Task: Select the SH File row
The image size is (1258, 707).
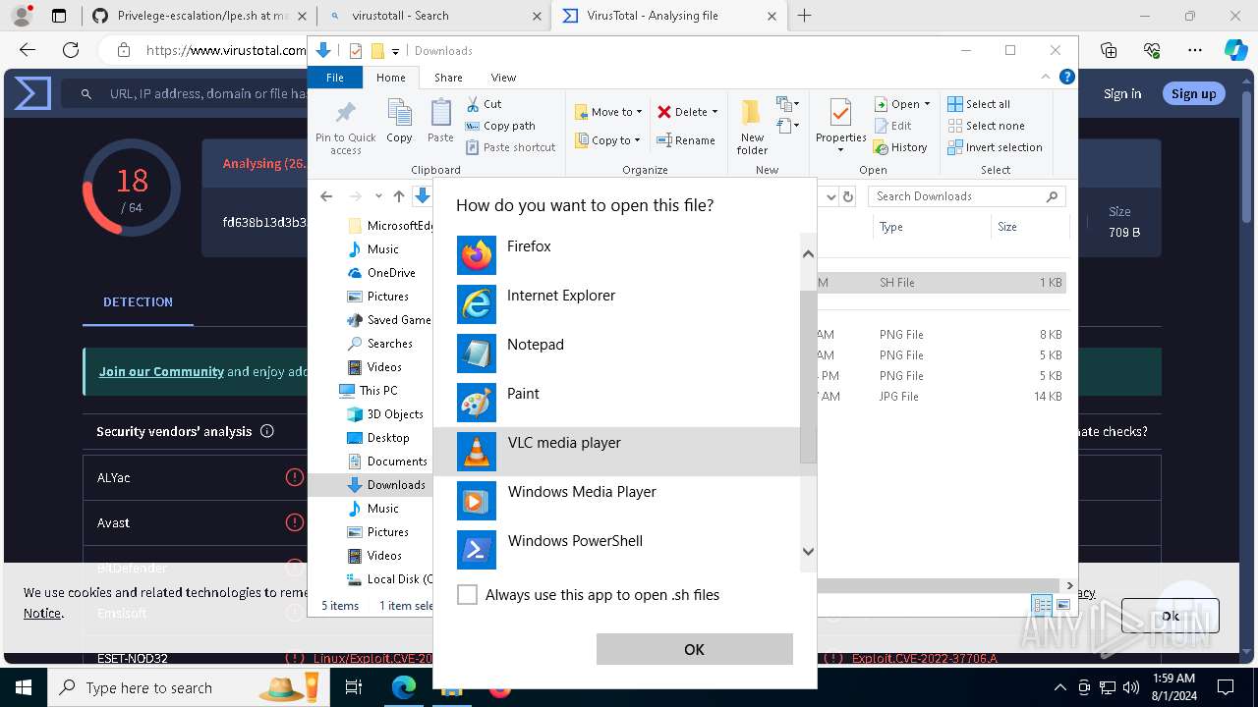Action: coord(942,283)
